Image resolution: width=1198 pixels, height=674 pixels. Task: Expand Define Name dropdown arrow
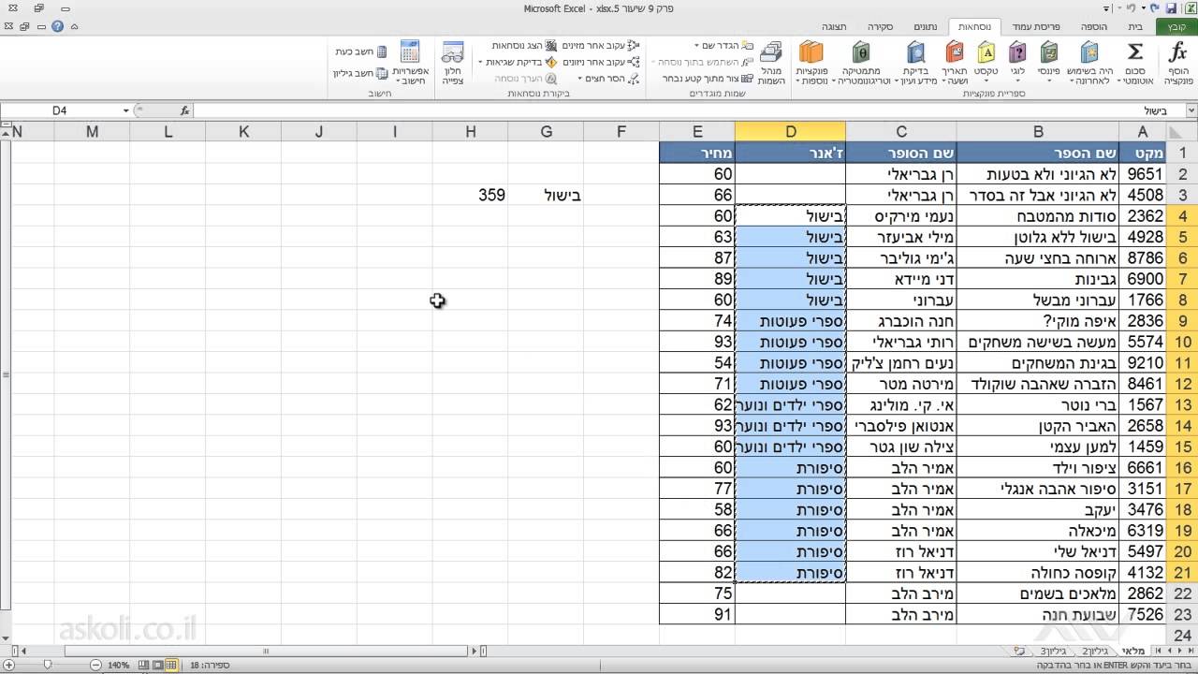click(x=698, y=45)
